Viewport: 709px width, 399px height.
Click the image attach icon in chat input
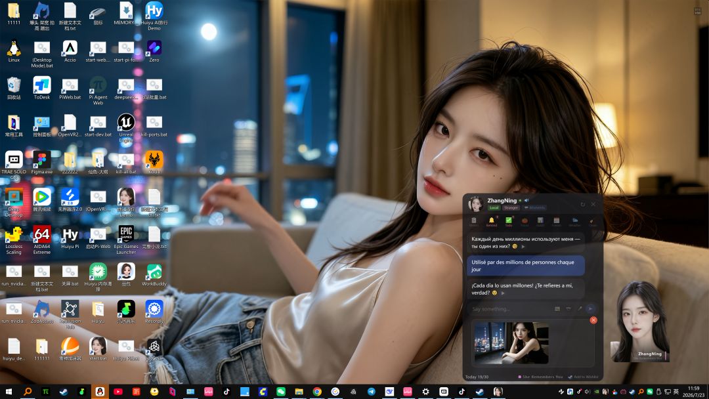coord(557,308)
